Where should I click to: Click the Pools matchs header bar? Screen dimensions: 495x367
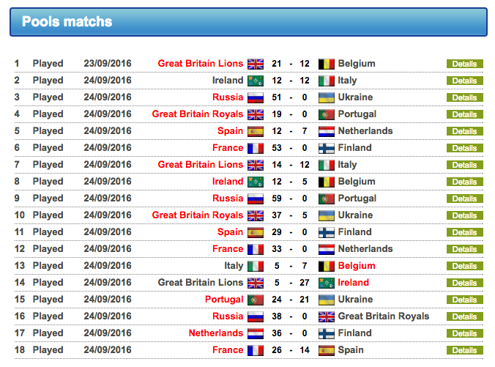pos(247,22)
